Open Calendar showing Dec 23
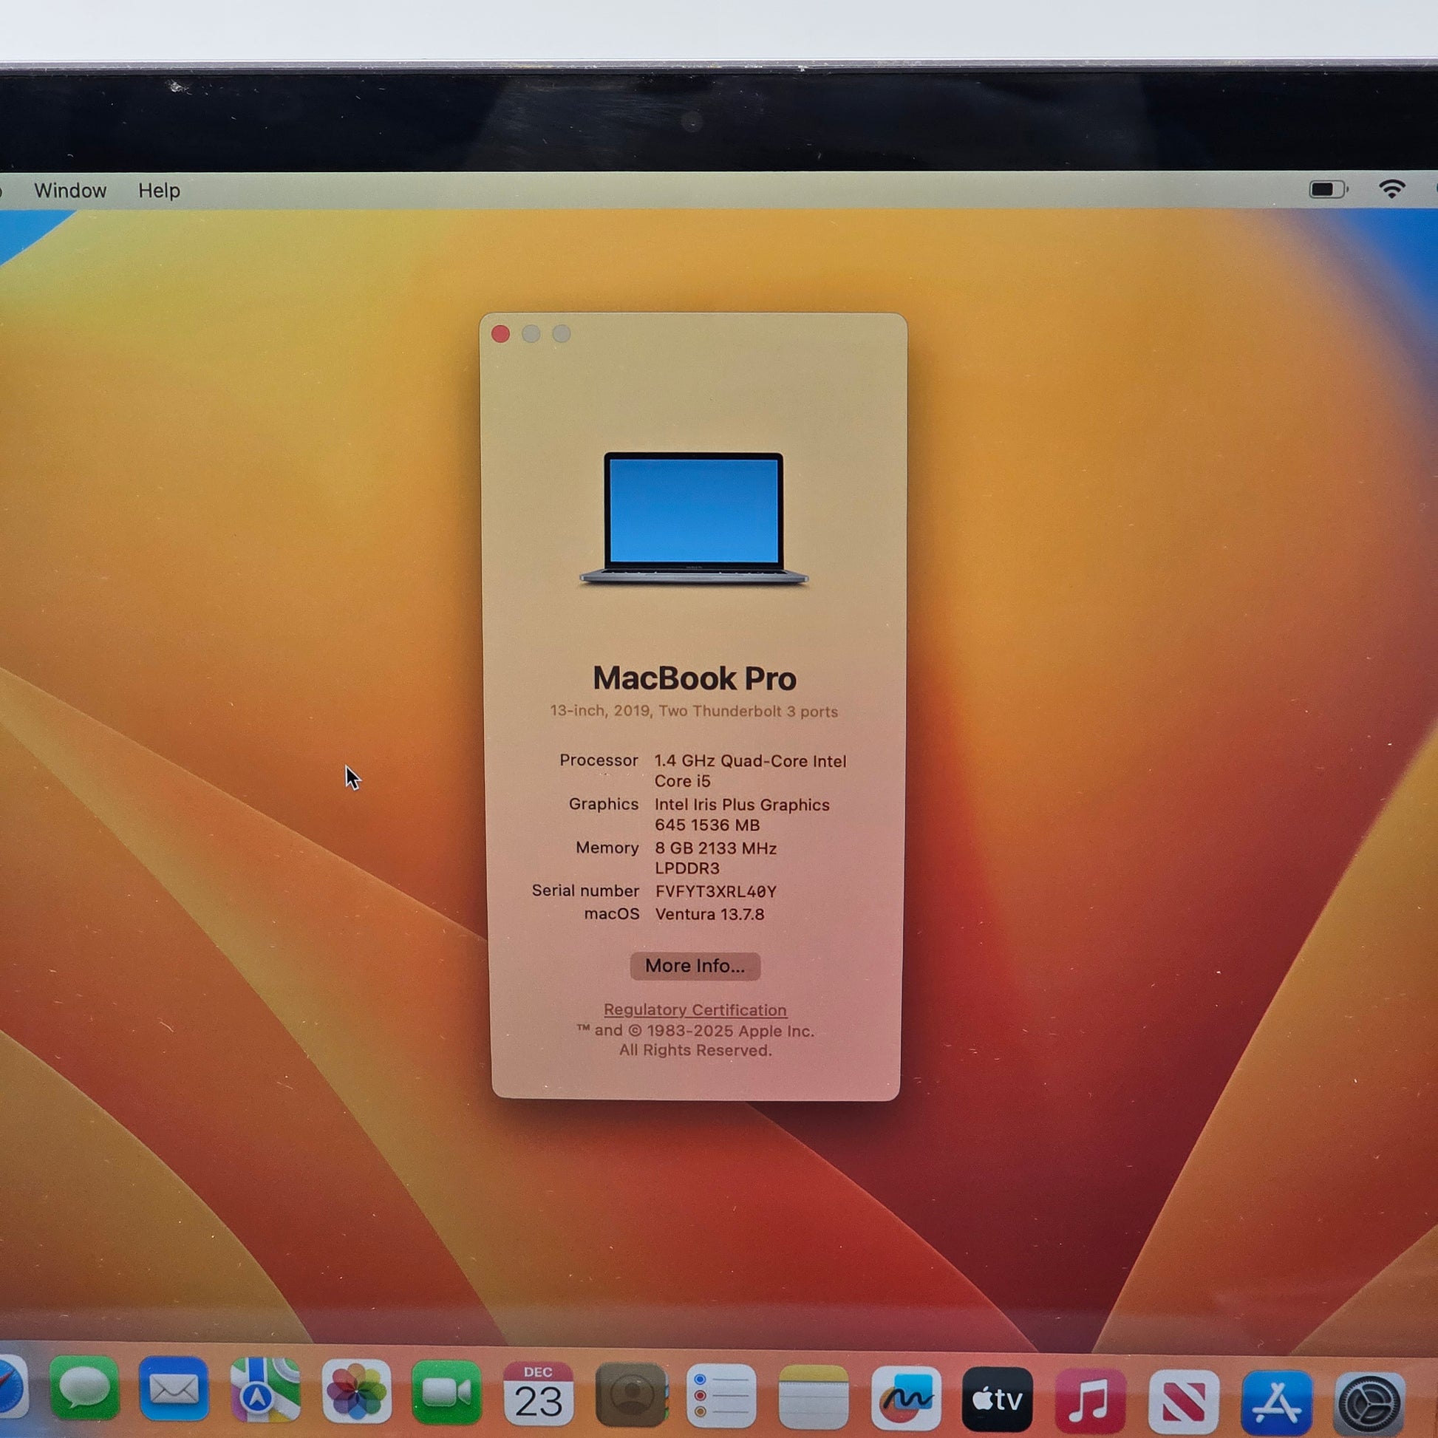This screenshot has height=1438, width=1438. point(537,1395)
